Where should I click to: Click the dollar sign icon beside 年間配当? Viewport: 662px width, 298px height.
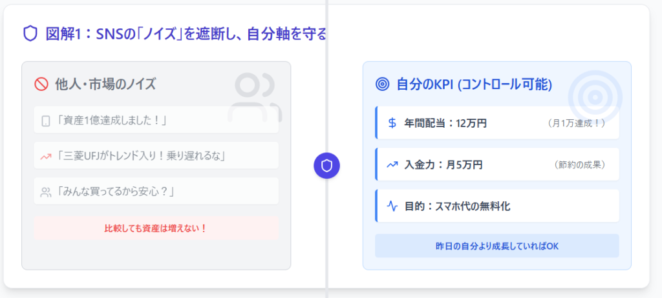click(x=392, y=123)
